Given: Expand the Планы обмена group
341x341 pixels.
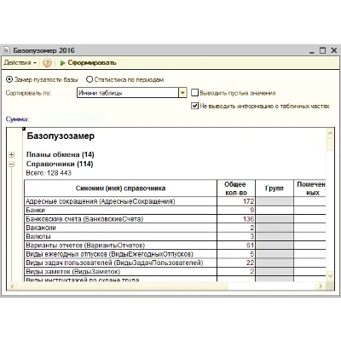Looking at the screenshot, I should 11,155.
